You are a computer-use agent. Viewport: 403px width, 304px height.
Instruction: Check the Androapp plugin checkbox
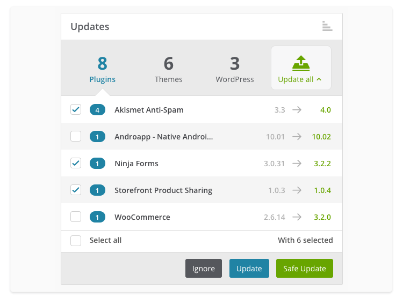76,136
